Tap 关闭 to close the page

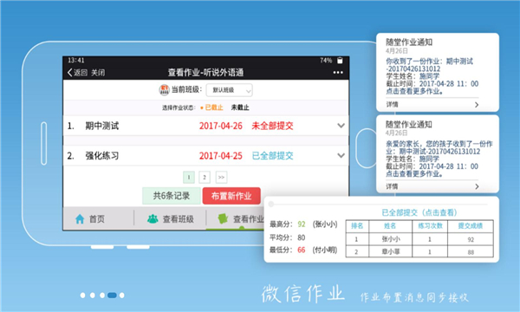point(98,73)
